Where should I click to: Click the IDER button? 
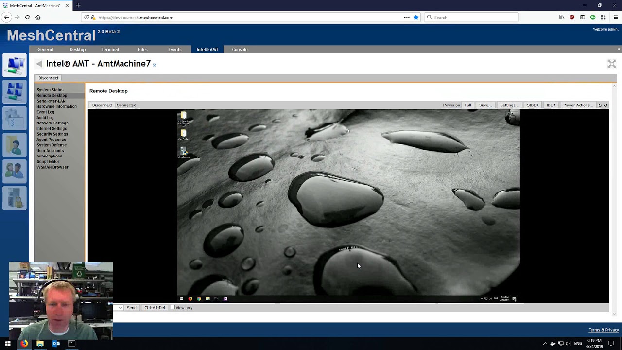[x=551, y=105]
